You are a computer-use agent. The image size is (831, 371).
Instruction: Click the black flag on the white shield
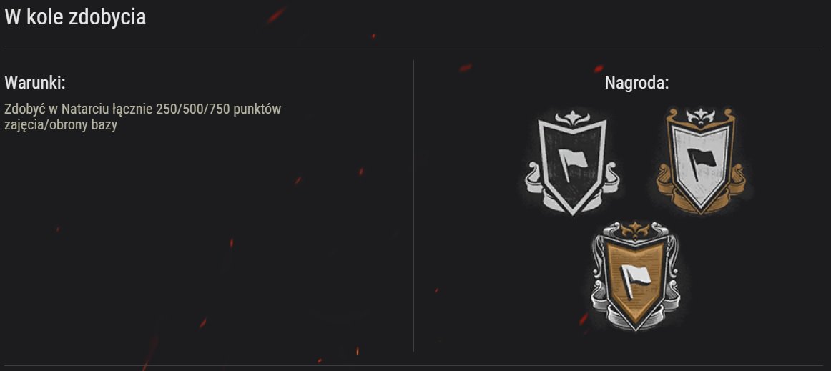pos(702,161)
